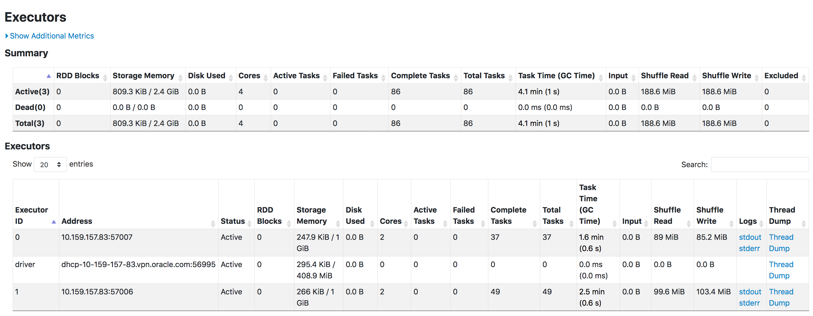Screen dimensions: 813x316
Task: Sort summary by Active Tasks column
Action: point(300,76)
